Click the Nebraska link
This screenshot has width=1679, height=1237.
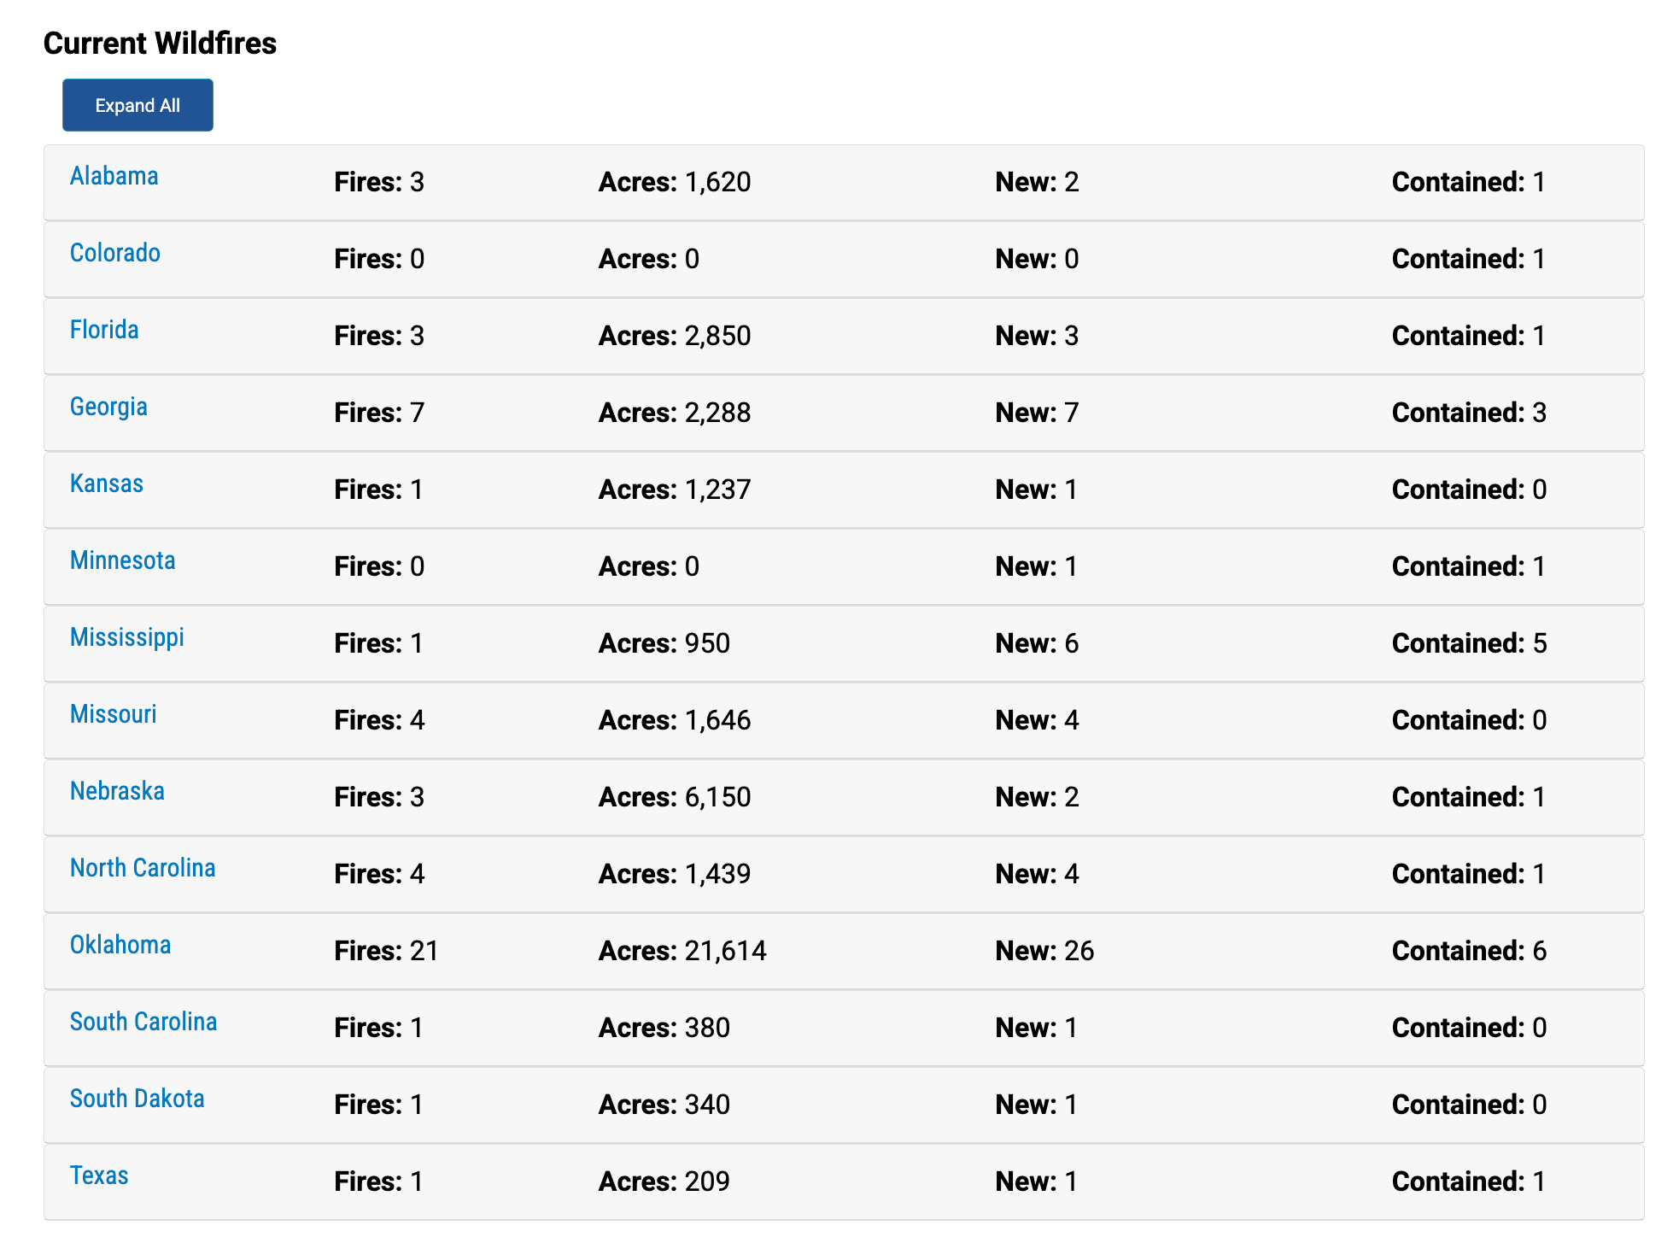pos(117,791)
